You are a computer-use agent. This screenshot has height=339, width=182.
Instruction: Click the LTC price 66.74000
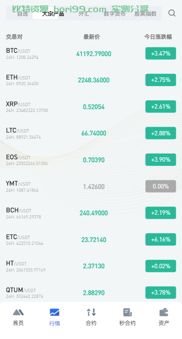click(x=94, y=133)
